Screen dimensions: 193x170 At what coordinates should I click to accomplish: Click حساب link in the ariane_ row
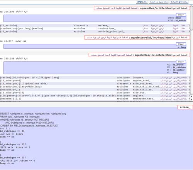click(145, 25)
